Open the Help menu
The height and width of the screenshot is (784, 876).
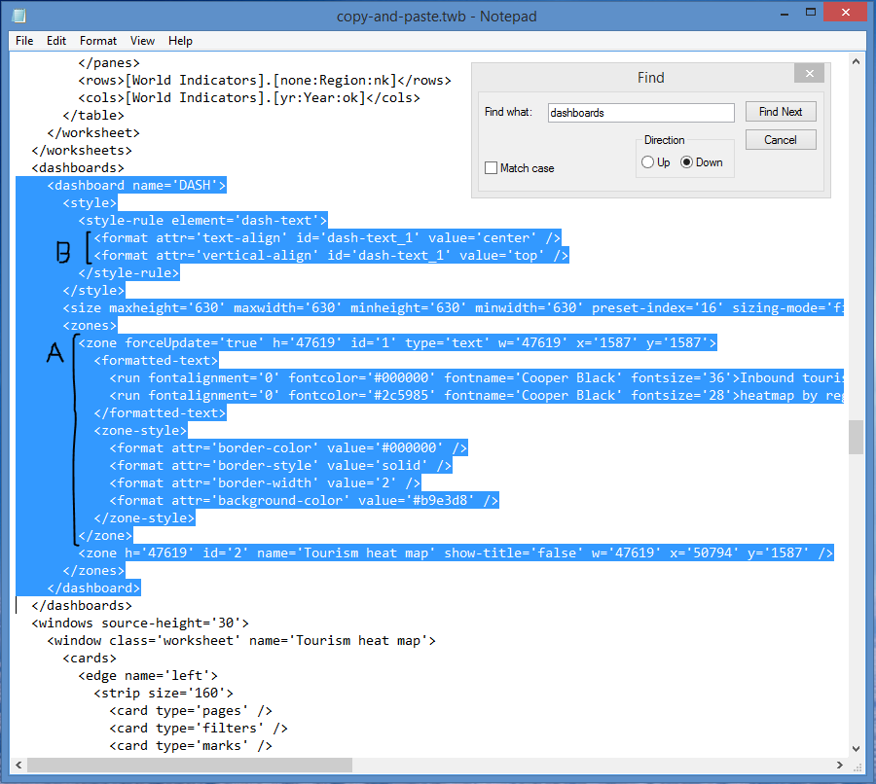pyautogui.click(x=180, y=41)
